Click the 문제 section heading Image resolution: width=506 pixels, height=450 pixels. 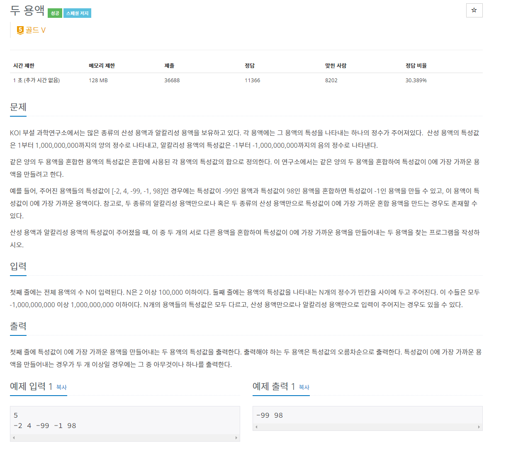(x=18, y=107)
